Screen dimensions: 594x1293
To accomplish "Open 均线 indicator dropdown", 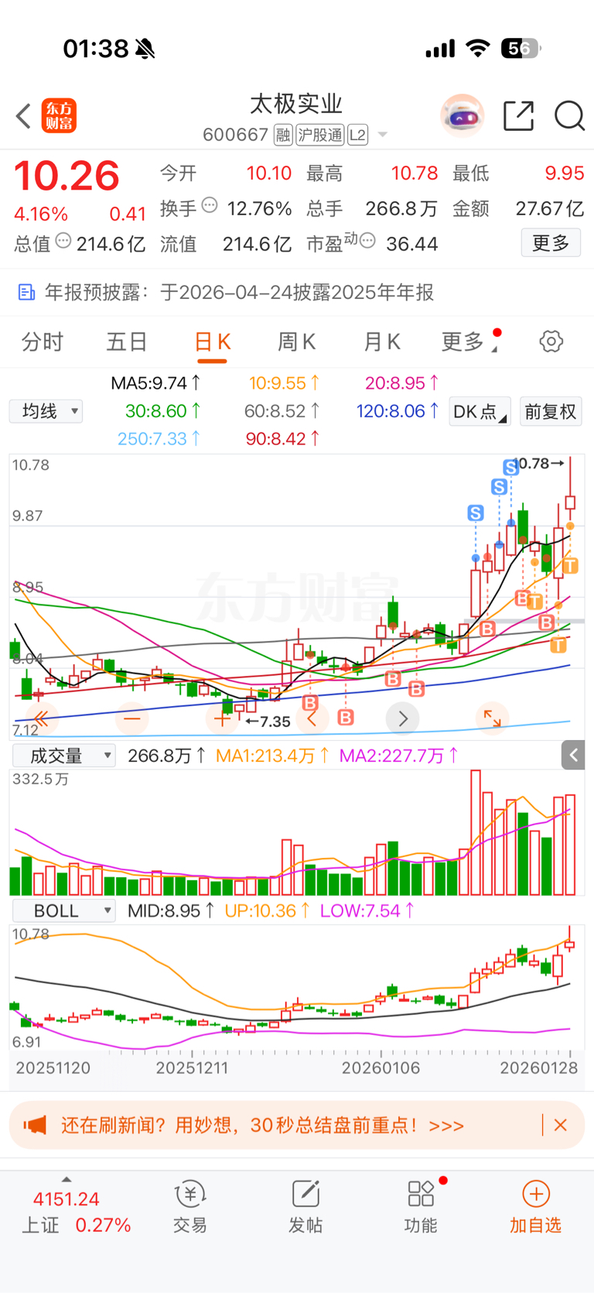I will [x=46, y=411].
